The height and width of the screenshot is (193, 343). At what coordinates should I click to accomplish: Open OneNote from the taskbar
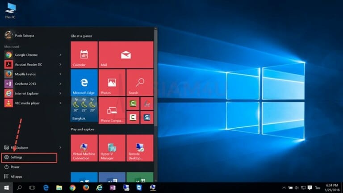113,188
